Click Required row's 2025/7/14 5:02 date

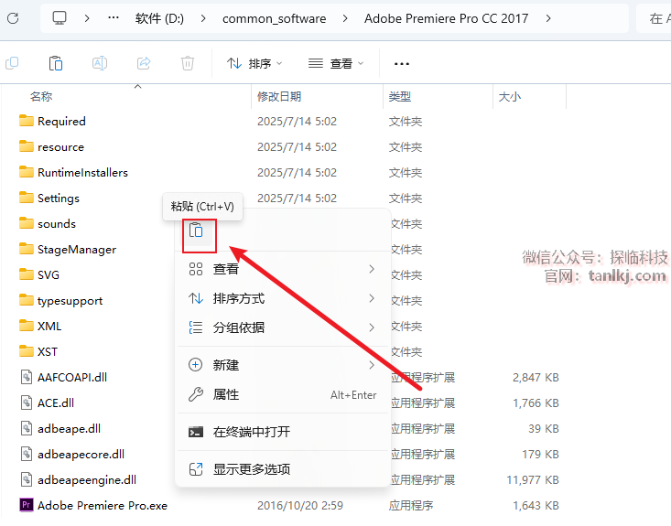[297, 122]
